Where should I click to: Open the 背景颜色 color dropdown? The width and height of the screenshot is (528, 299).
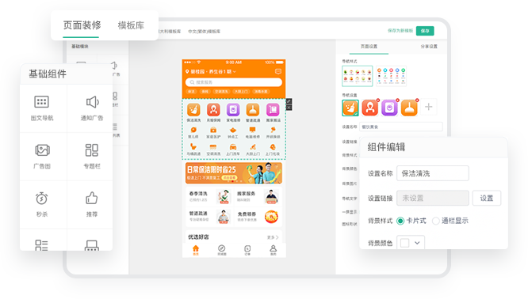tap(411, 243)
